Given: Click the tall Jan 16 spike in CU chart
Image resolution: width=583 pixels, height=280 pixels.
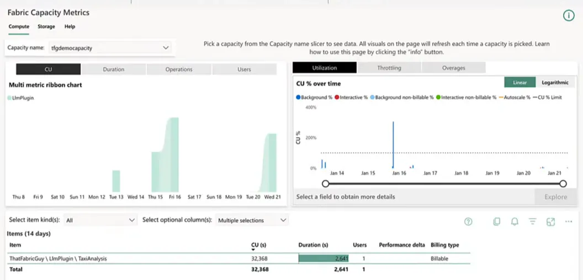Looking at the screenshot, I should (394, 145).
